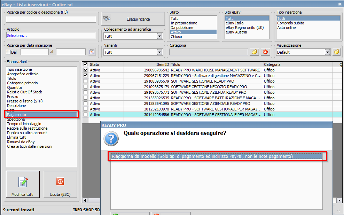This screenshot has height=215, width=344.
Task: Click the 'al' end date field
Action: pyautogui.click(x=71, y=52)
